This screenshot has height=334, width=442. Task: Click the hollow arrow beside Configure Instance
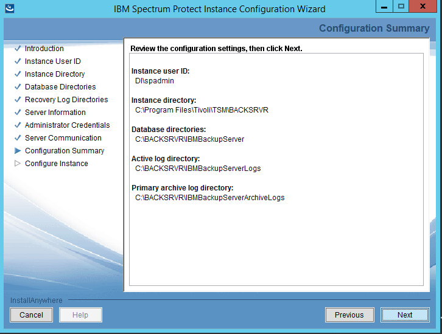(x=18, y=164)
